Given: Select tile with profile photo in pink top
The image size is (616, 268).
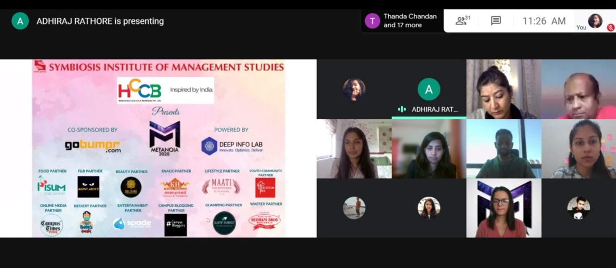Looking at the screenshot, I should tap(429, 208).
